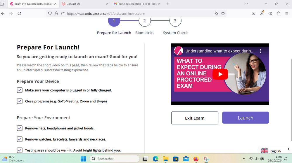This screenshot has height=163, width=292.
Task: Switch to the Contact Us tab
Action: [x=83, y=4]
